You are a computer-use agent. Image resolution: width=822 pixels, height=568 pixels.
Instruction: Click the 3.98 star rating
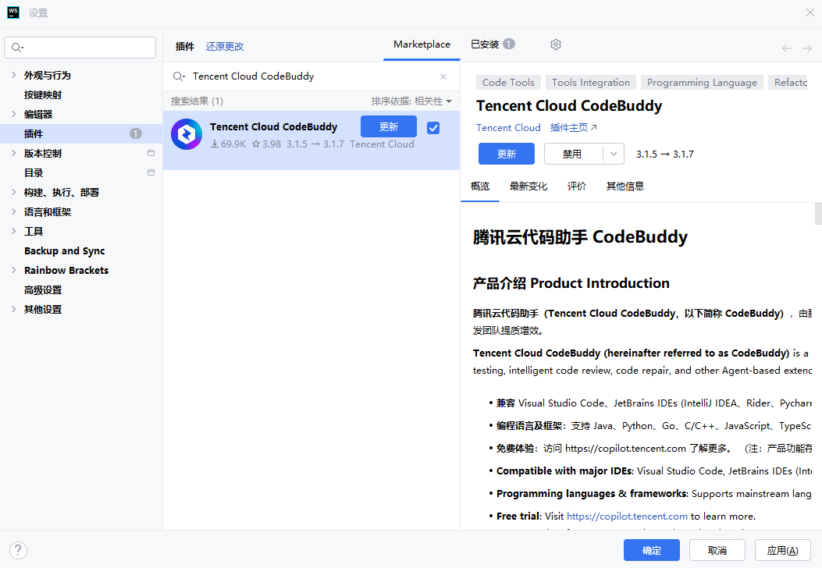(x=266, y=144)
